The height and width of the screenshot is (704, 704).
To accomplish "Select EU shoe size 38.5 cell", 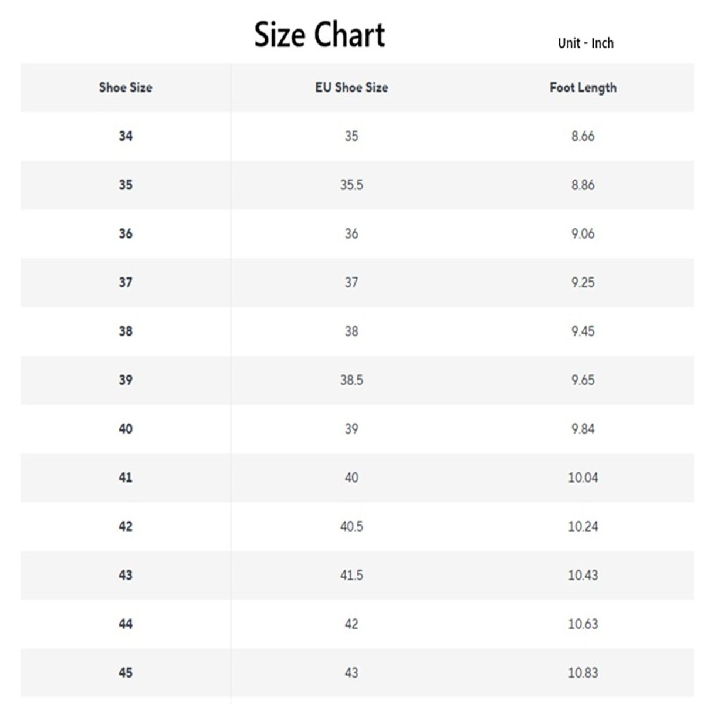I will tap(351, 380).
